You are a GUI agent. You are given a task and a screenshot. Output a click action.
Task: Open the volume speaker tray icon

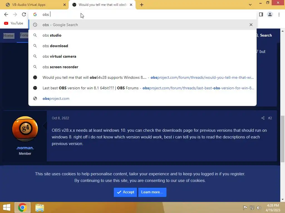259,207
